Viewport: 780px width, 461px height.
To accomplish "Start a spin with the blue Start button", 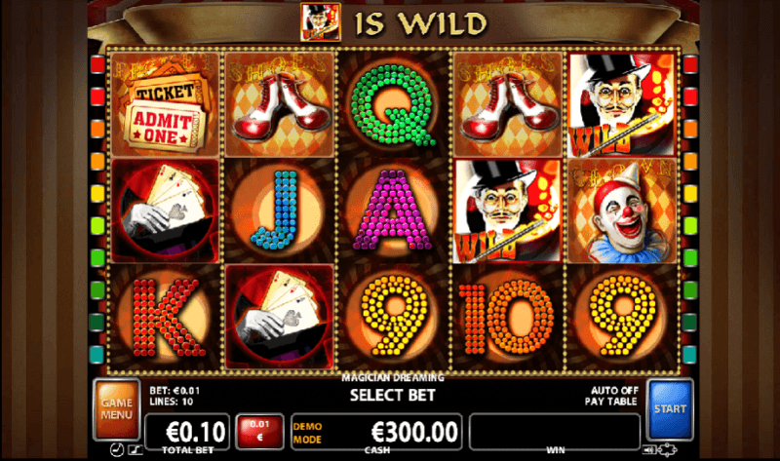I will [x=670, y=408].
